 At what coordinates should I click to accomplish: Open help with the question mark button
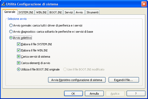point(136,94)
